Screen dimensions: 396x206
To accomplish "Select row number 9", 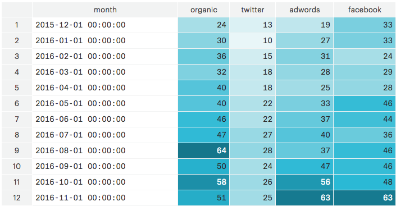I will (17, 151).
